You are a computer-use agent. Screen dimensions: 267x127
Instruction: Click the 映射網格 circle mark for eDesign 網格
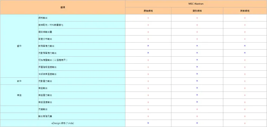[245, 123]
